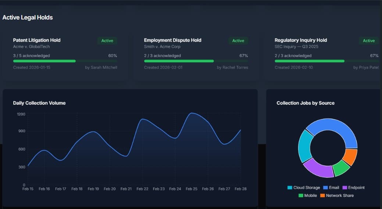
Task: Click the Feb 22 axis label
Action: click(x=142, y=189)
